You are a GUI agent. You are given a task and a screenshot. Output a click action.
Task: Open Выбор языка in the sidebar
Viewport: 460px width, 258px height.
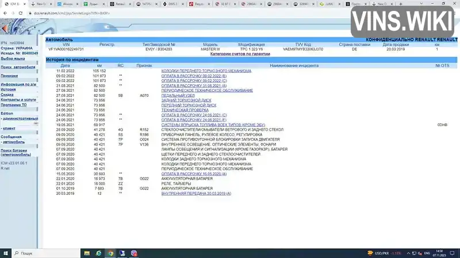coord(13,58)
